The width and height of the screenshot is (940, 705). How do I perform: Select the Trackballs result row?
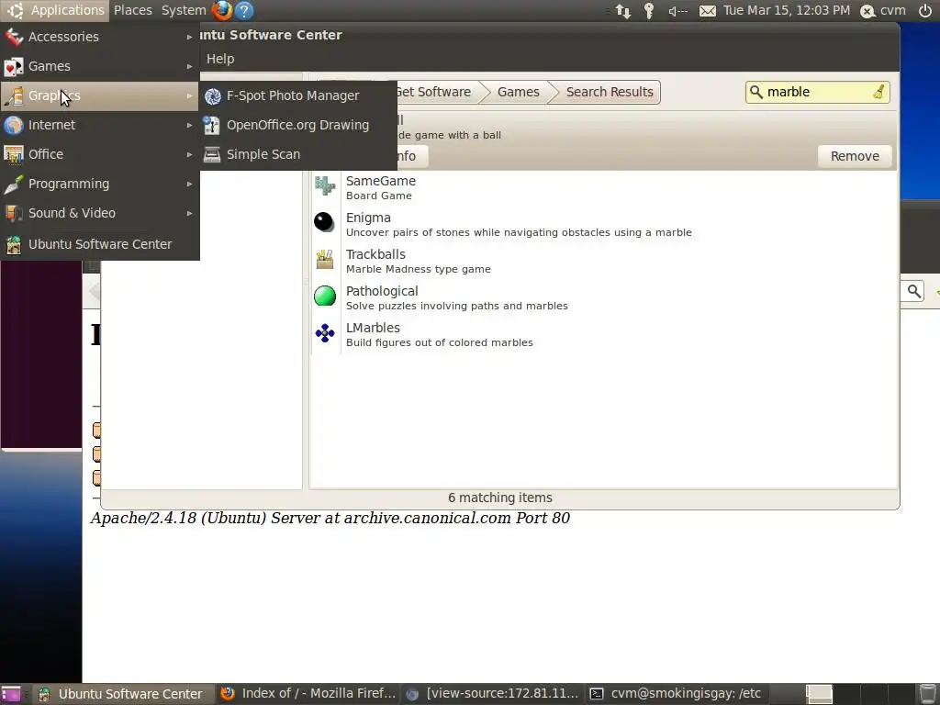click(x=604, y=261)
